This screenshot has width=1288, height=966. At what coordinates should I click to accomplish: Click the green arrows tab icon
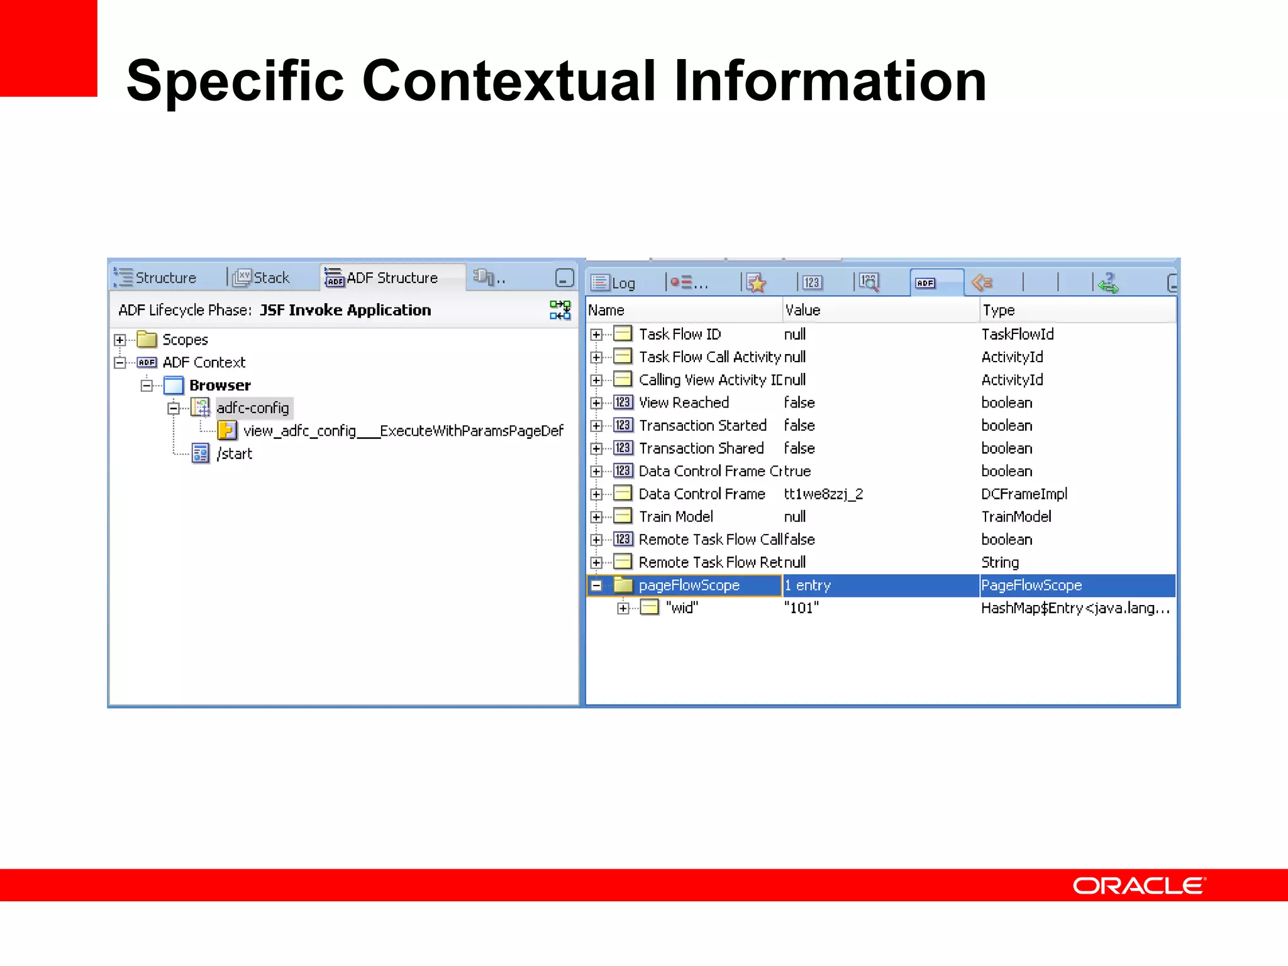pos(1108,283)
